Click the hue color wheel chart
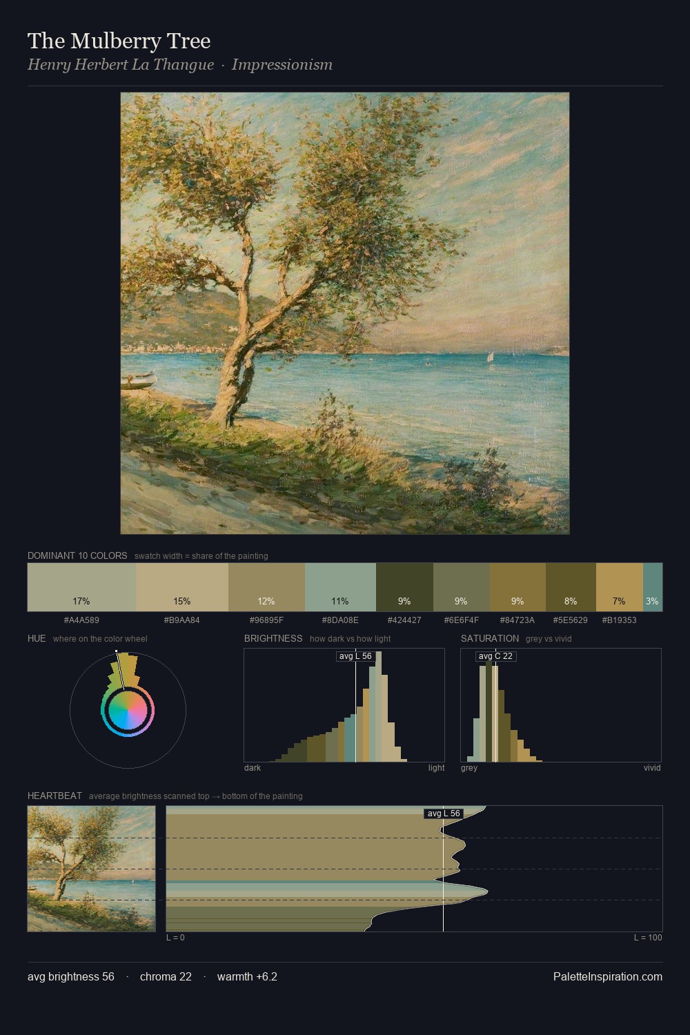The width and height of the screenshot is (690, 1035). [x=128, y=710]
